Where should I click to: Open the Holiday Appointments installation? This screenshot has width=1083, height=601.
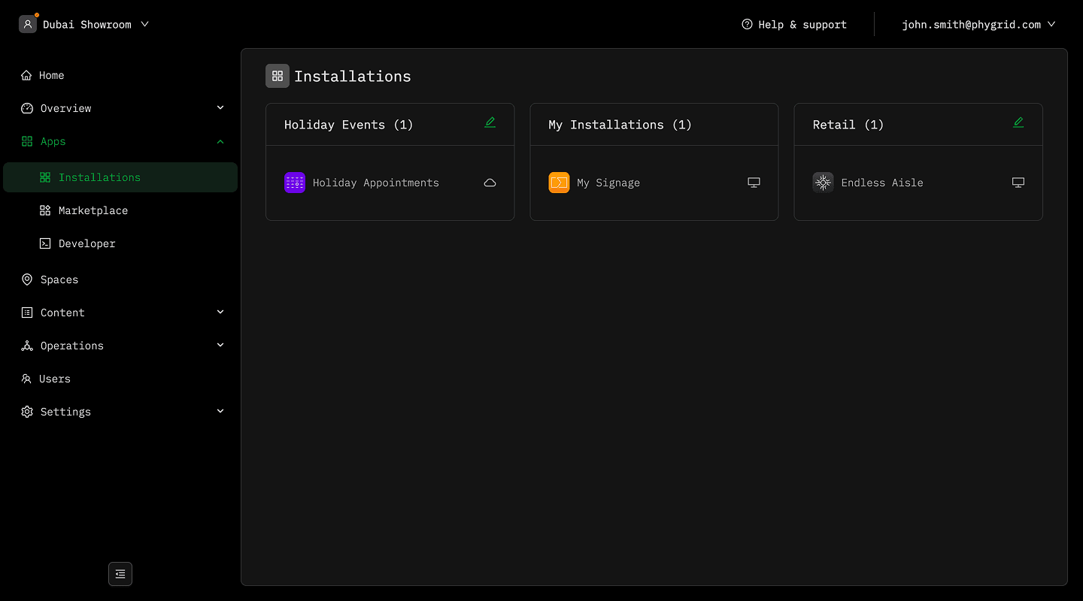375,183
